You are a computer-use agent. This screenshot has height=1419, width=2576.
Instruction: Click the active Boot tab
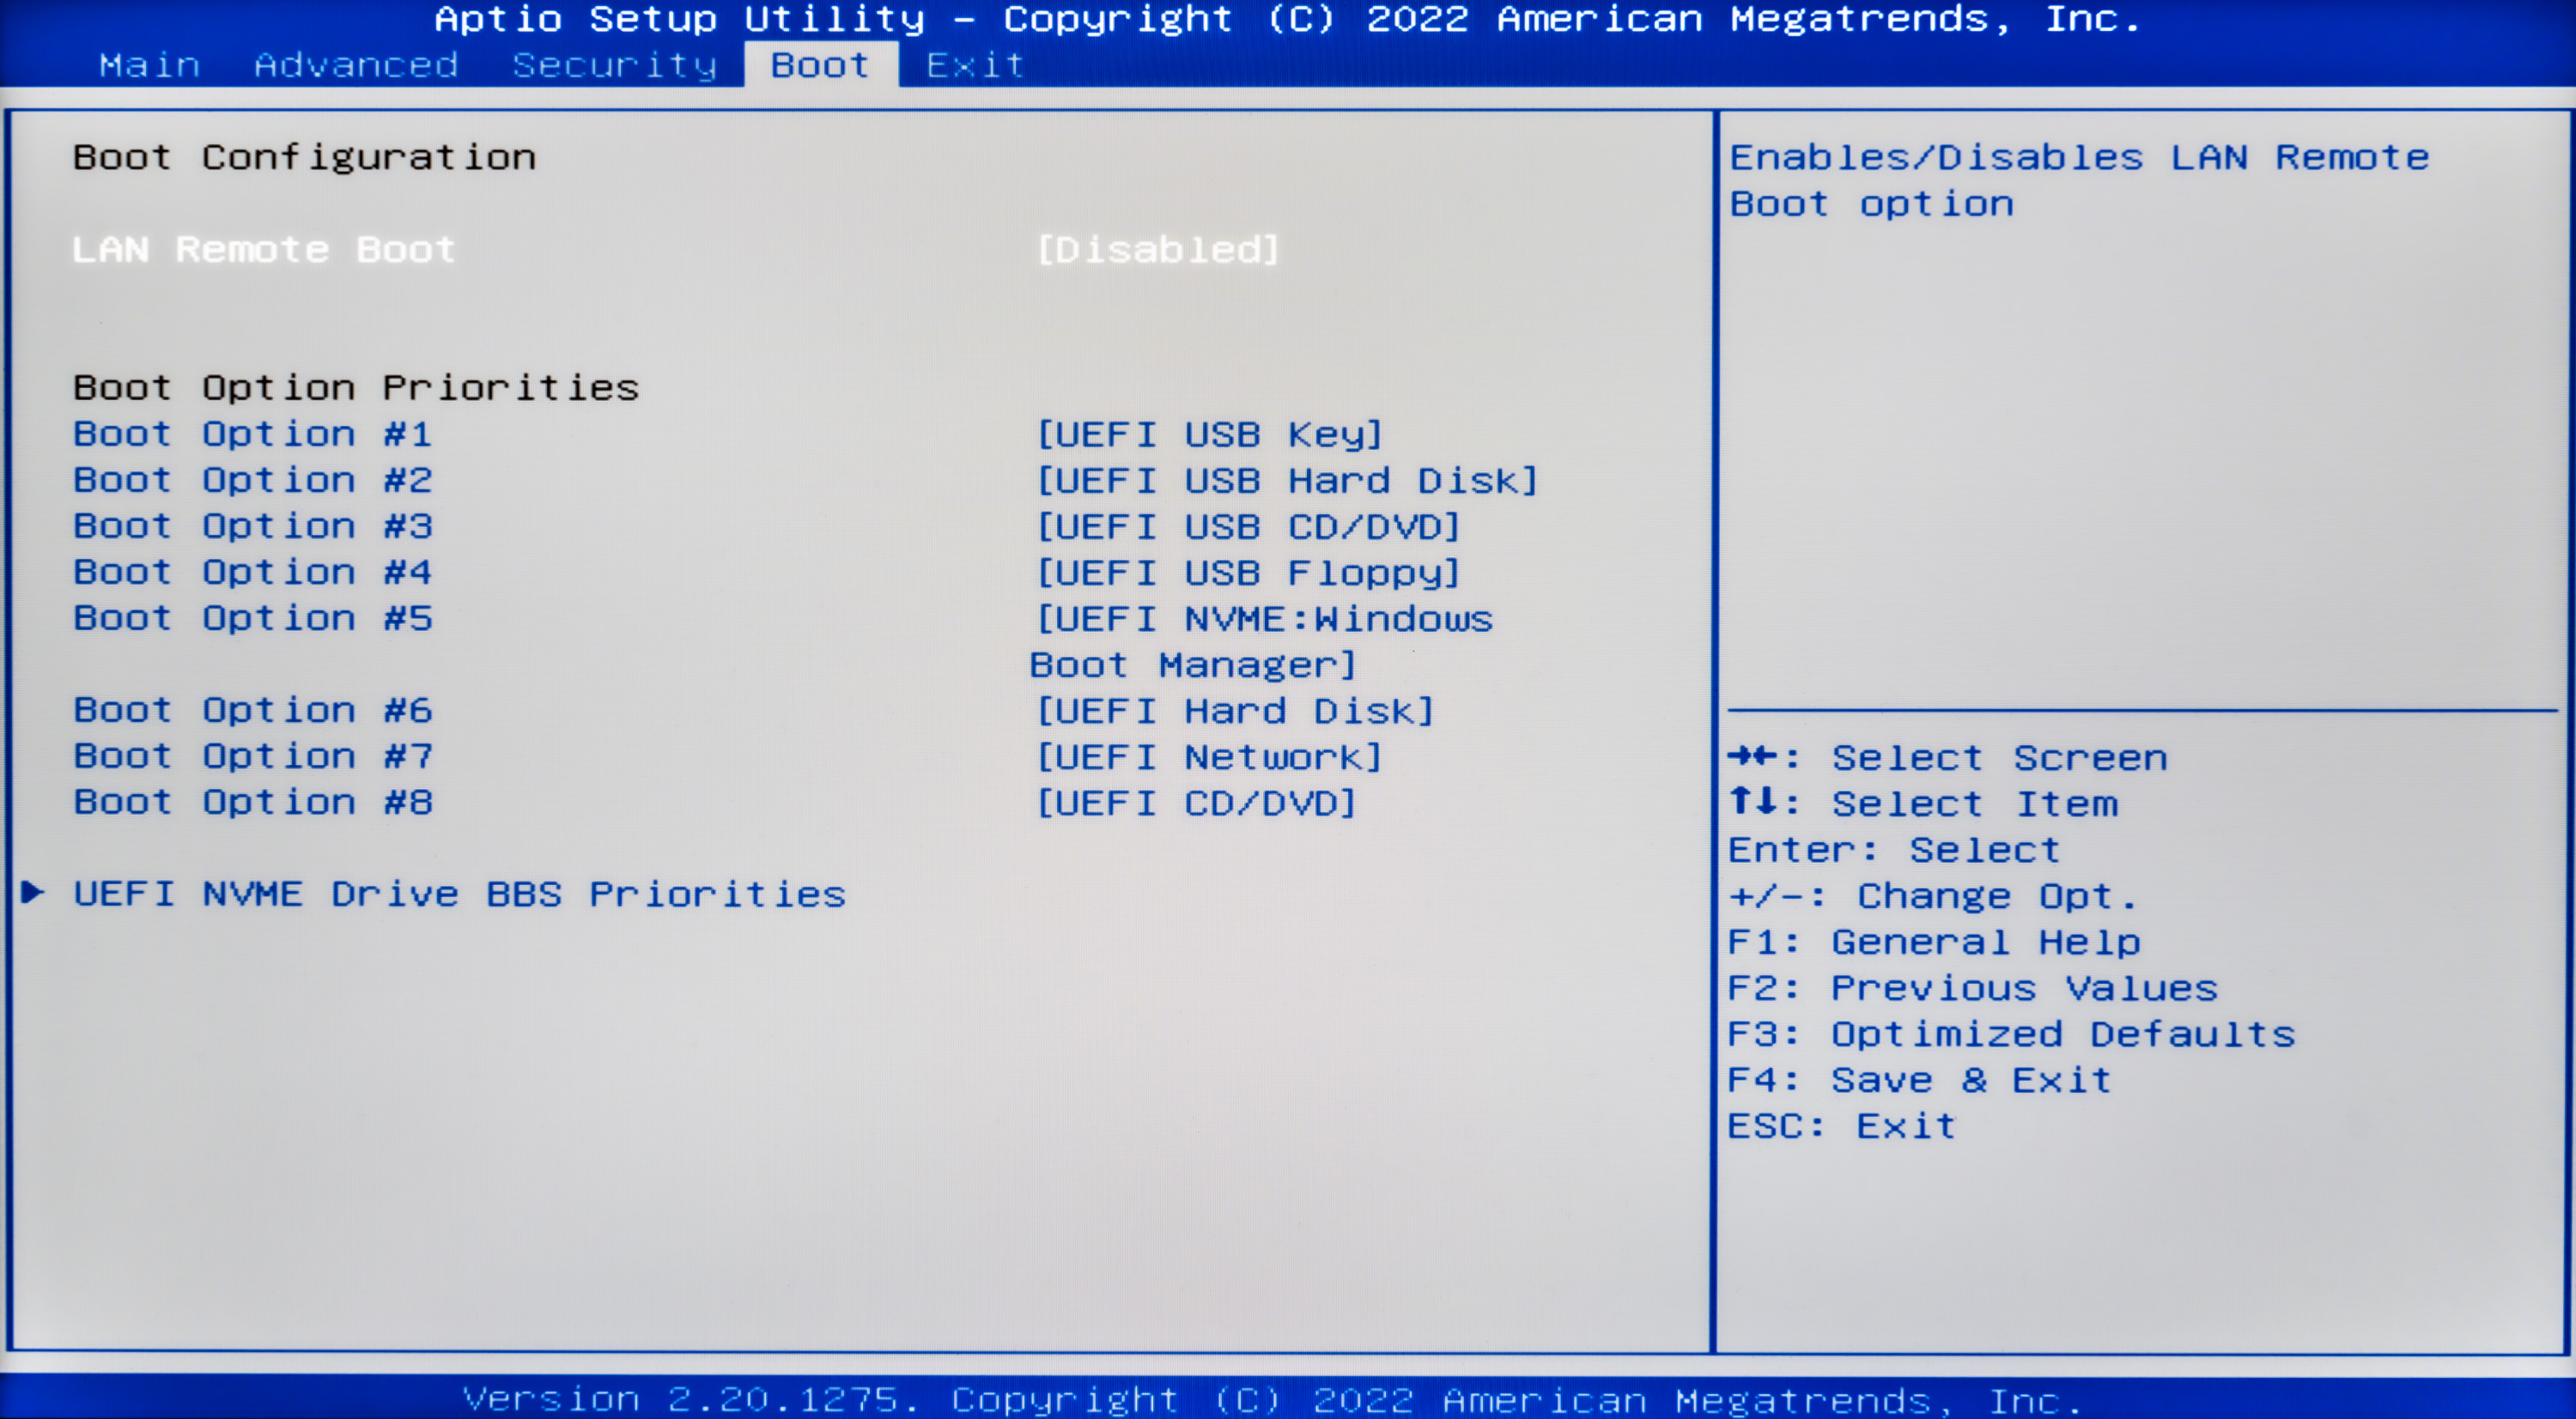point(820,65)
